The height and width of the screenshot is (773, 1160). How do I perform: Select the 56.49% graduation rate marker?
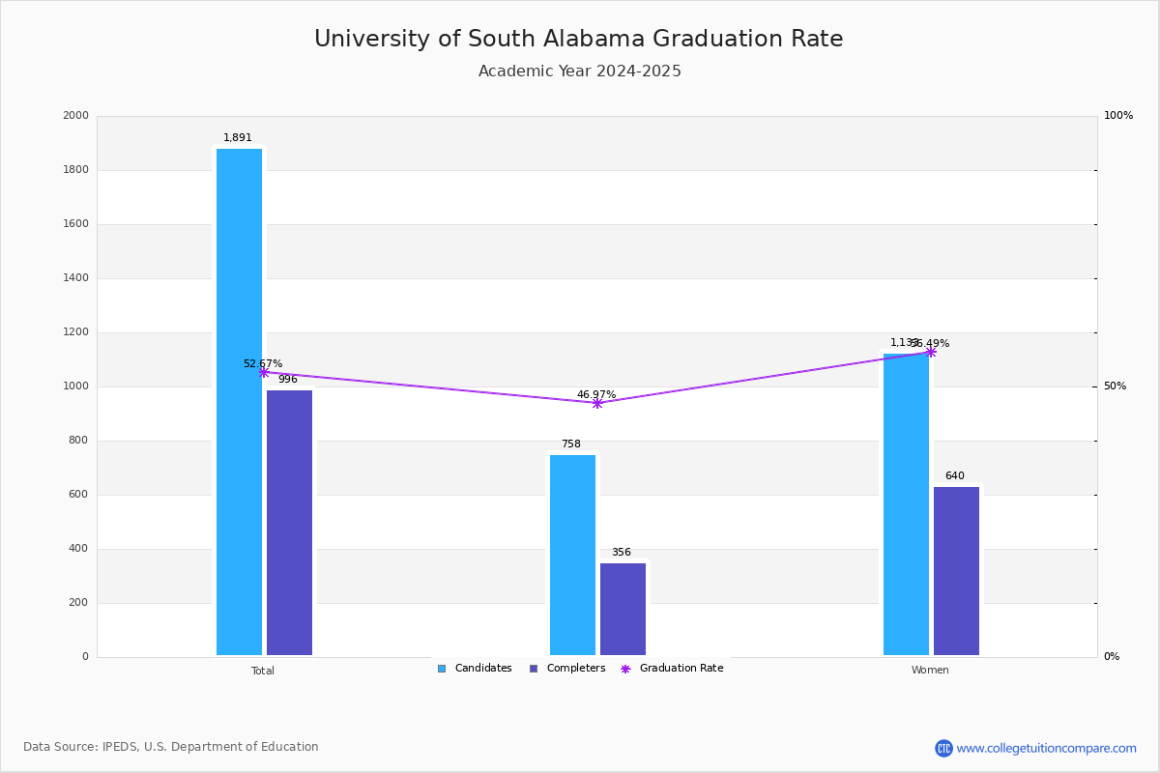pos(931,353)
